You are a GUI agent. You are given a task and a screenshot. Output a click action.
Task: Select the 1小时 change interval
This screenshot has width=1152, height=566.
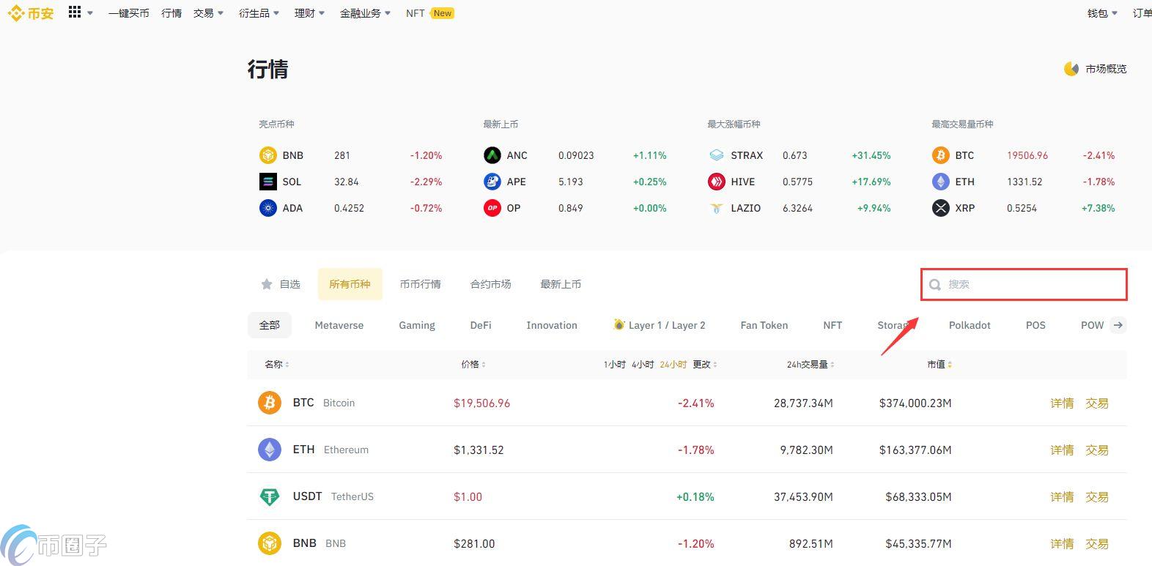click(614, 364)
